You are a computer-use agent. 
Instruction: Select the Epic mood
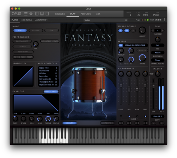click(x=52, y=30)
